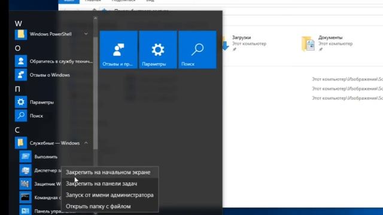Choose Закрепить на начальном экране

pos(110,173)
